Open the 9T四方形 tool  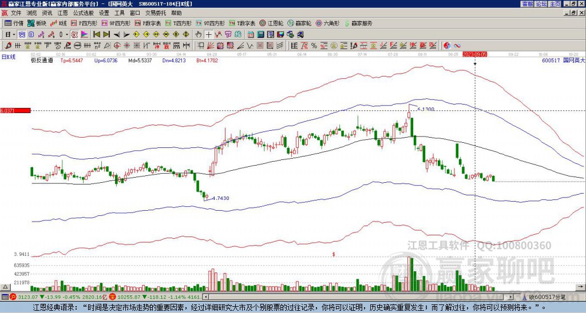(x=210, y=23)
